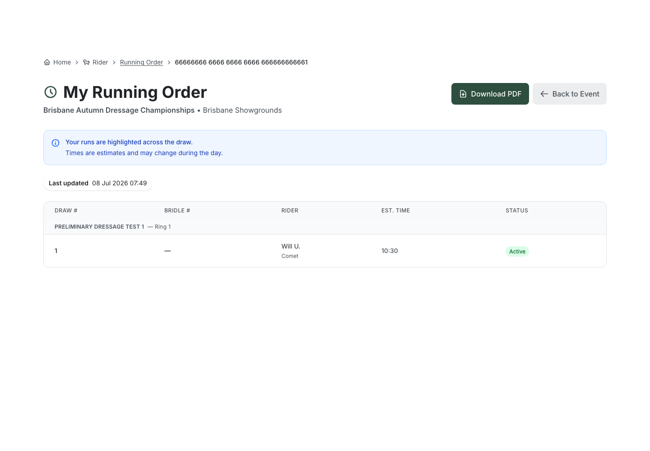Screen dimensions: 650x451
Task: Click the left arrow icon on Back to Event
Action: pos(544,94)
